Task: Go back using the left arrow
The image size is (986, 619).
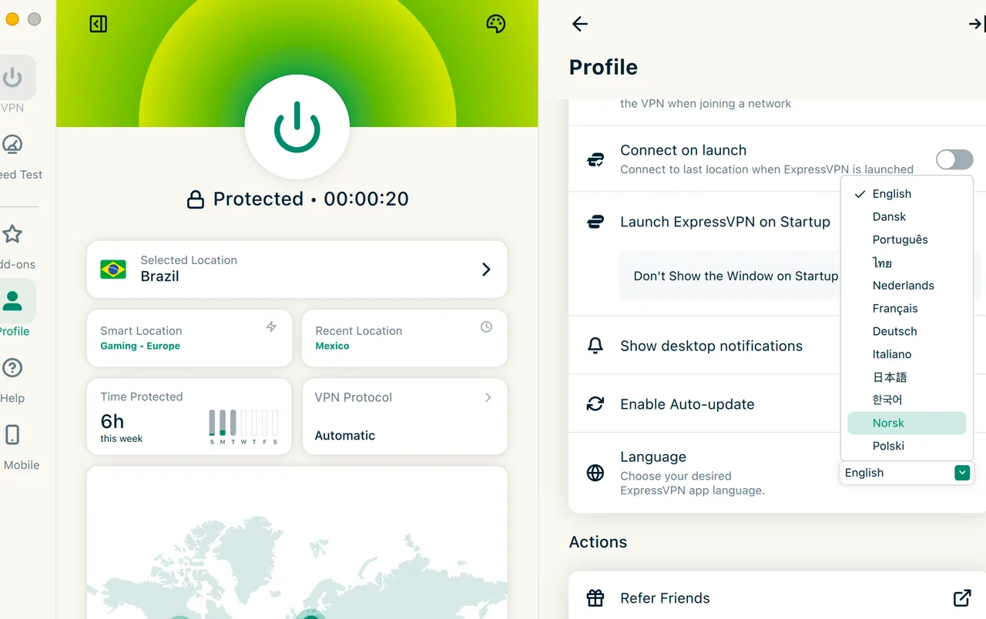Action: pyautogui.click(x=580, y=24)
